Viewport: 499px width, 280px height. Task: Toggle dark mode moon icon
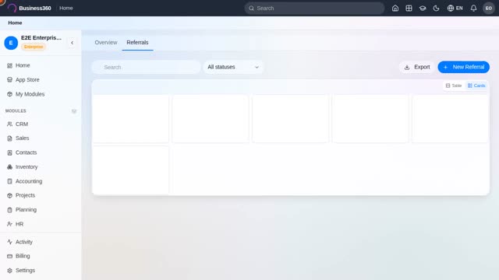pyautogui.click(x=436, y=9)
